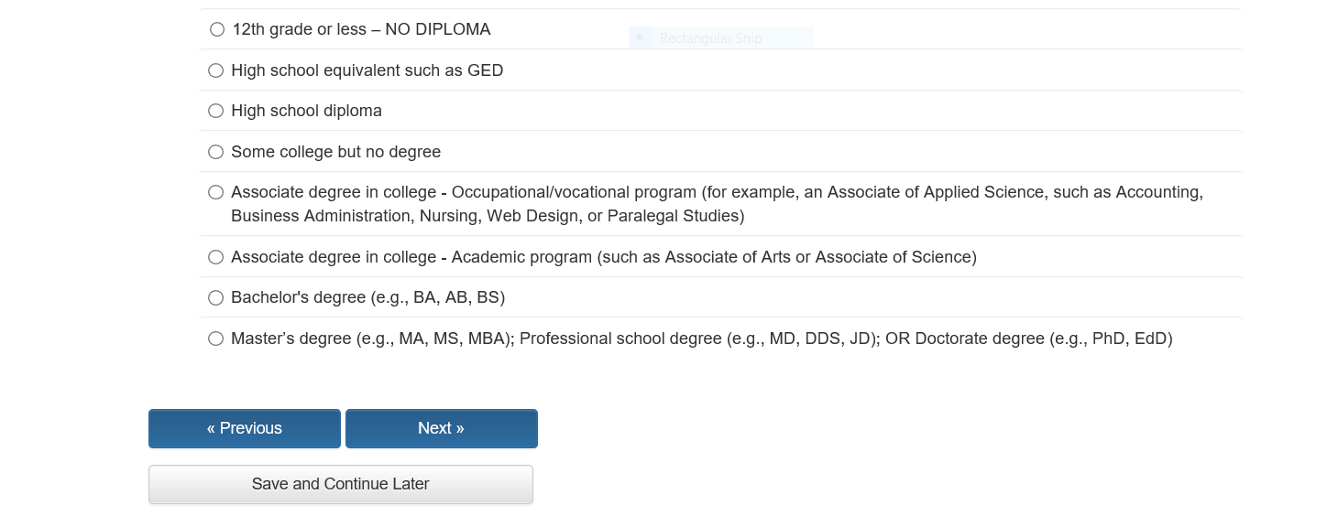Select the Associate degree Occupational/vocational radio button
The height and width of the screenshot is (516, 1338).
[x=216, y=192]
